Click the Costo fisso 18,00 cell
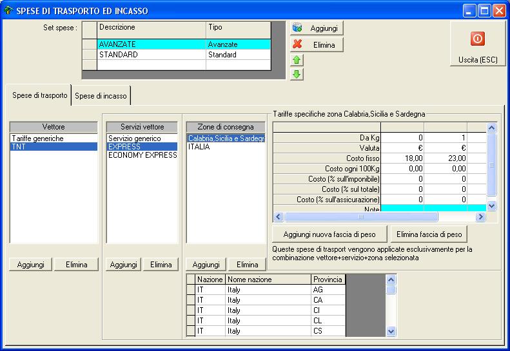Image resolution: width=510 pixels, height=351 pixels. click(x=402, y=158)
